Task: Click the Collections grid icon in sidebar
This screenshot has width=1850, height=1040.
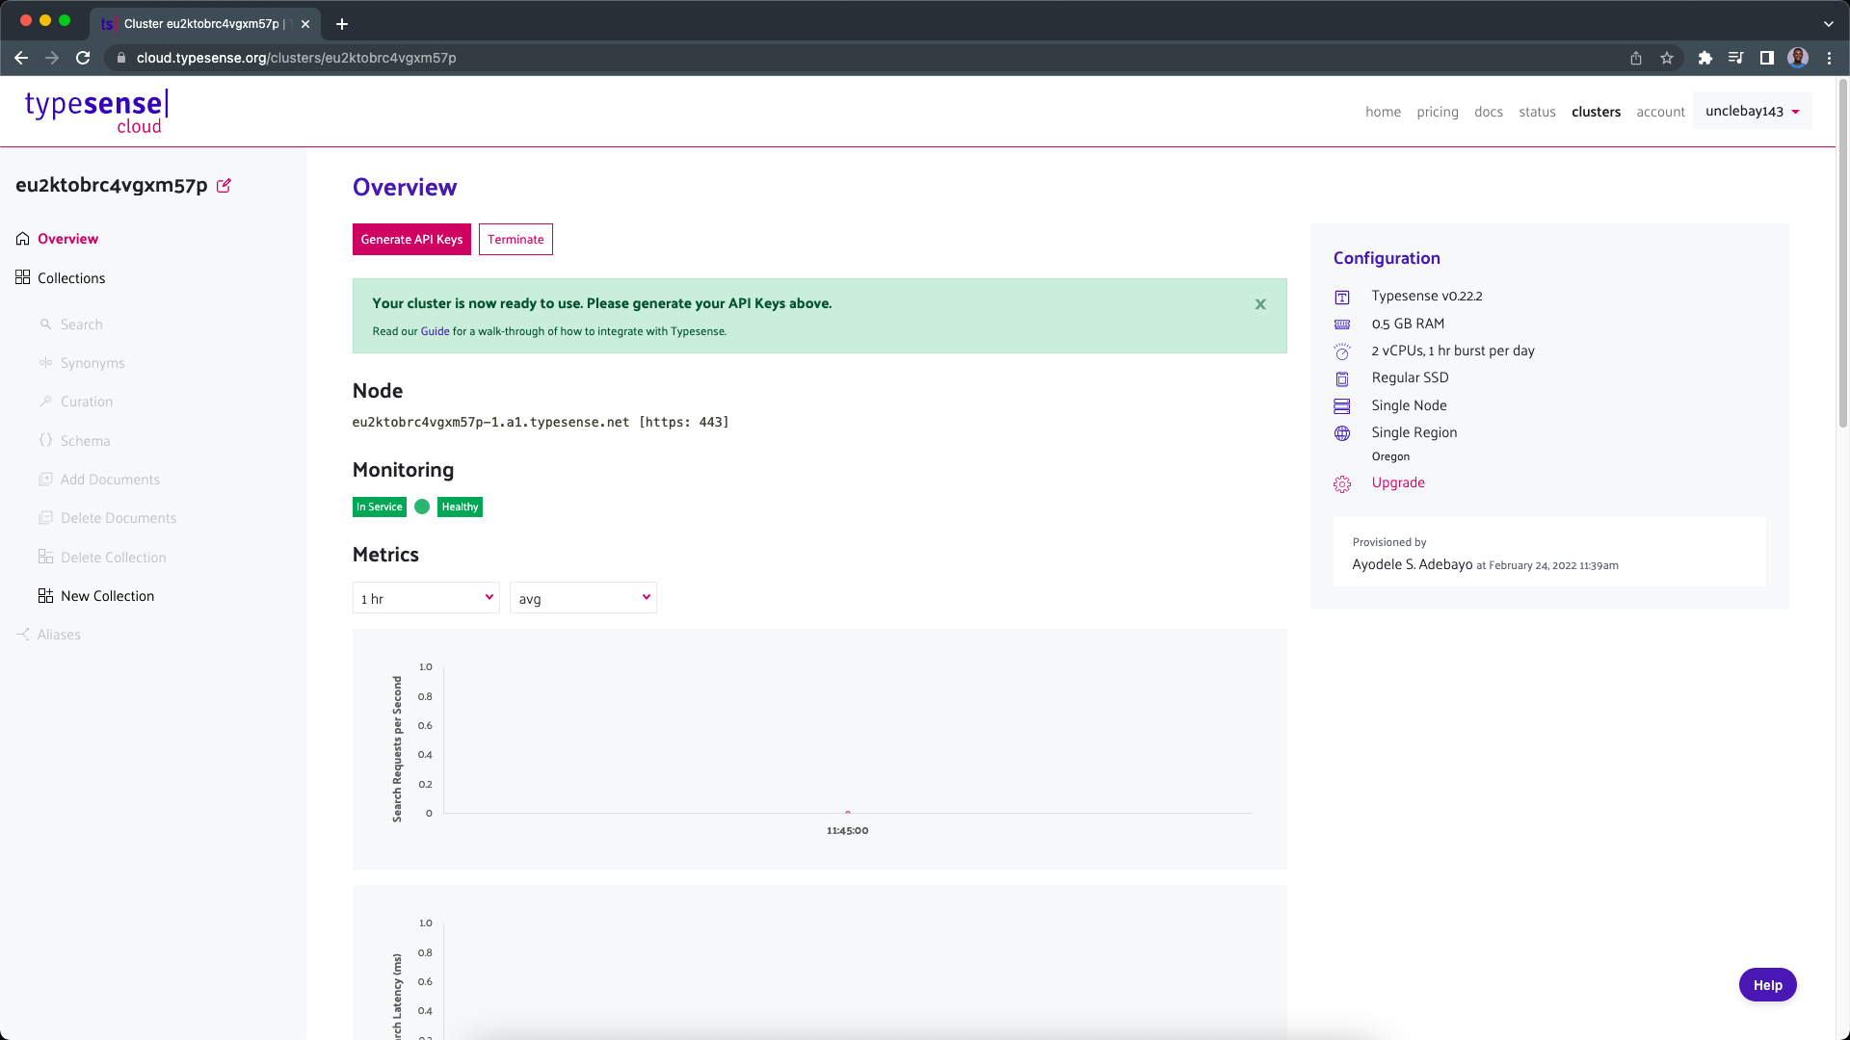Action: 23,277
